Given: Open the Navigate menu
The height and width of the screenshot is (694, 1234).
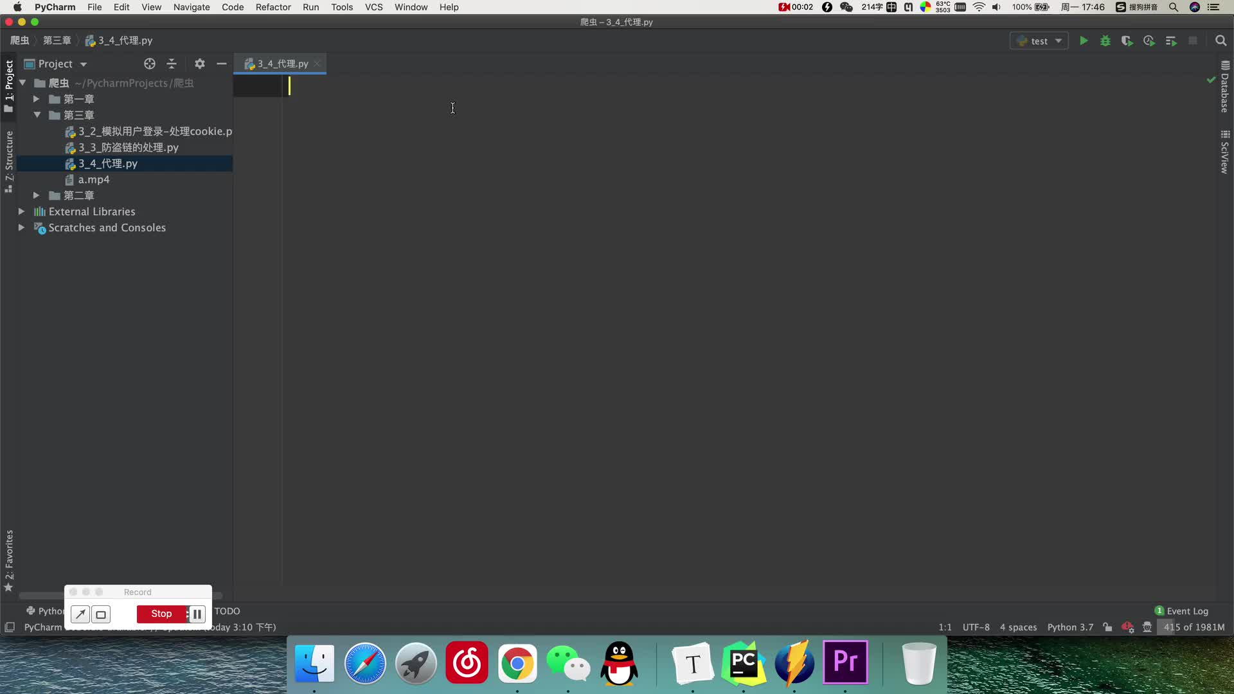Looking at the screenshot, I should click(x=192, y=7).
